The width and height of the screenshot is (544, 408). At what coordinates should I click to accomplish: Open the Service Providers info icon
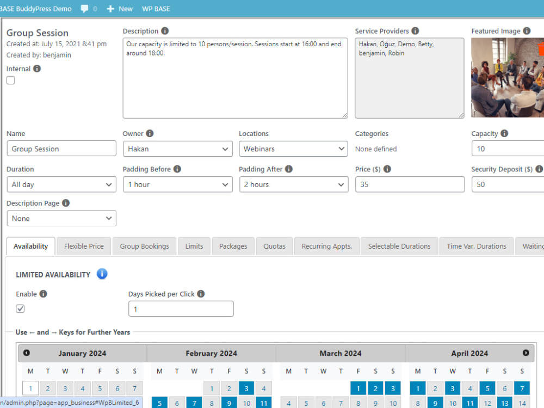[415, 31]
